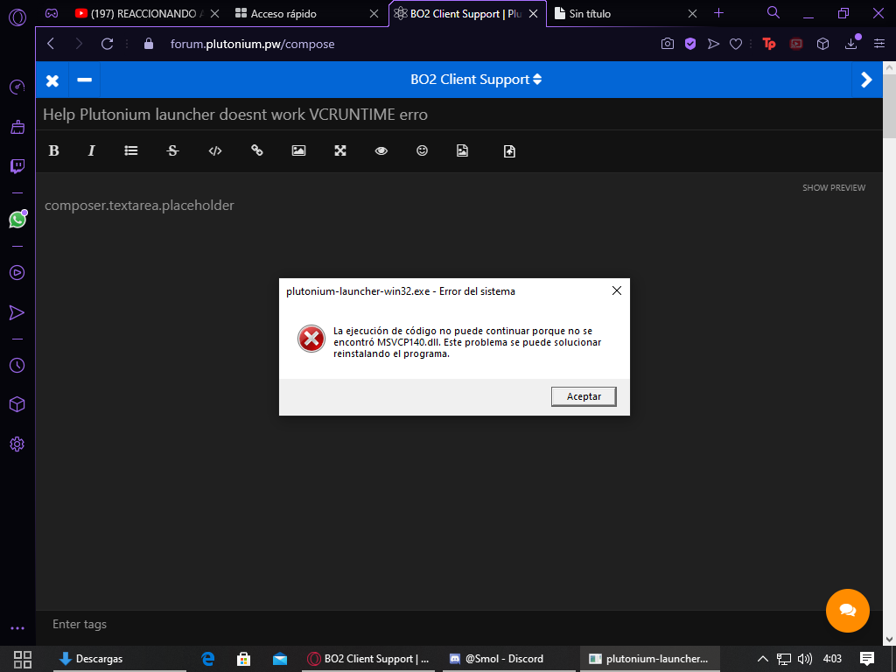This screenshot has height=672, width=896.
Task: Open My Flow in the Opera sidebar
Action: click(x=17, y=312)
